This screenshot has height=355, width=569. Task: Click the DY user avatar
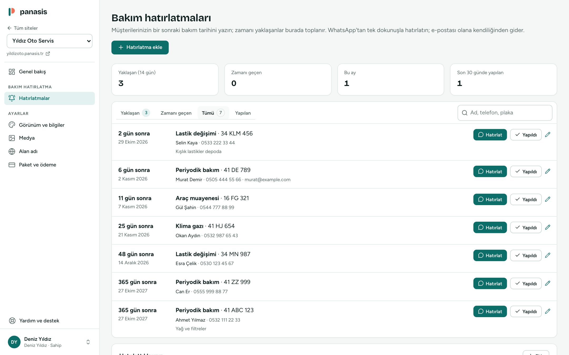[x=14, y=342]
